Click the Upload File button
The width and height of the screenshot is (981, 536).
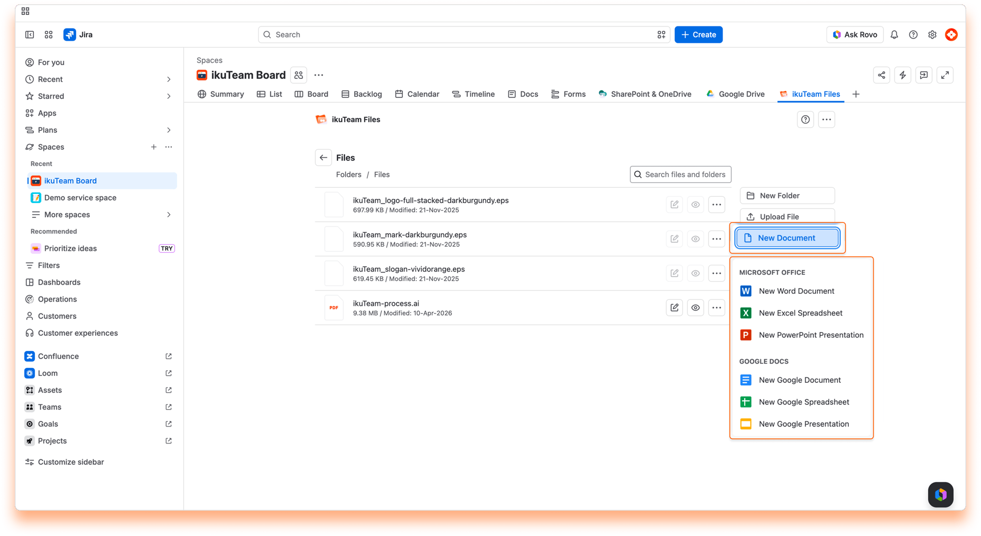click(788, 216)
